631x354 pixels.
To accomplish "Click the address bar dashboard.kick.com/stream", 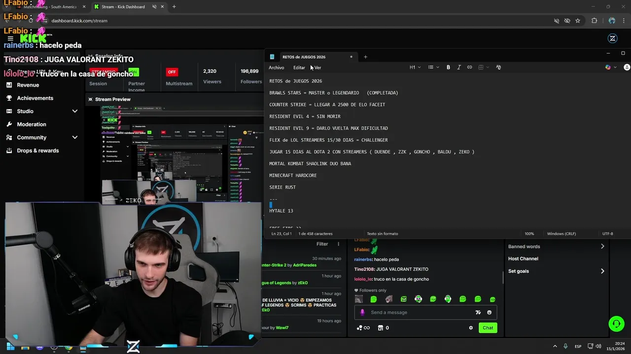I will click(79, 21).
